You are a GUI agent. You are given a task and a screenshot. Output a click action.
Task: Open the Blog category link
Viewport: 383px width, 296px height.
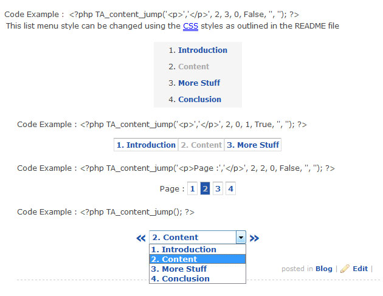(x=324, y=269)
